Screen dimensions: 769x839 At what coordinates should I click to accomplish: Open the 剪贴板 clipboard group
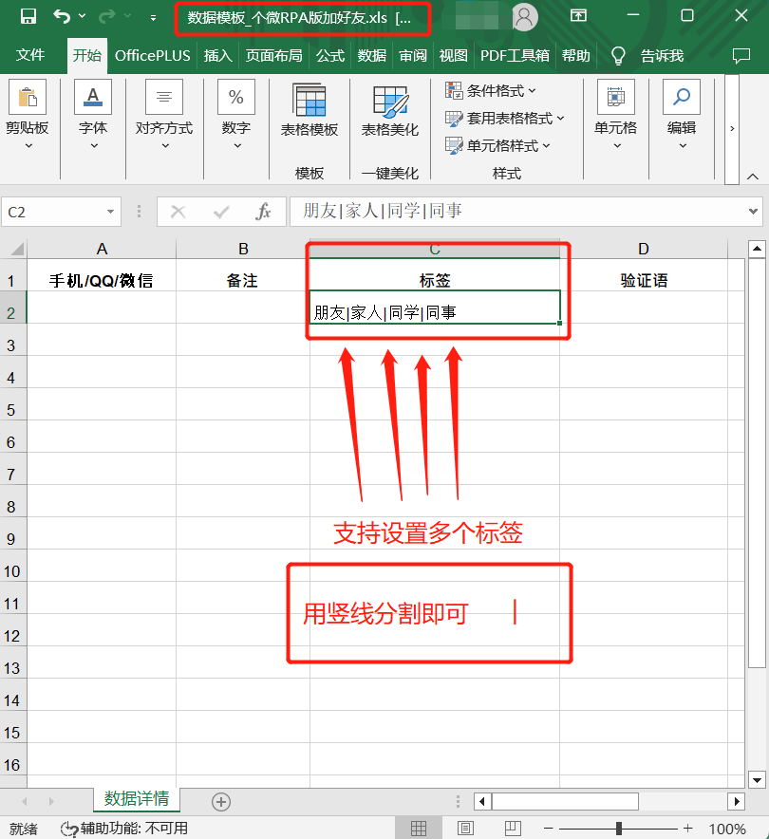(x=28, y=115)
